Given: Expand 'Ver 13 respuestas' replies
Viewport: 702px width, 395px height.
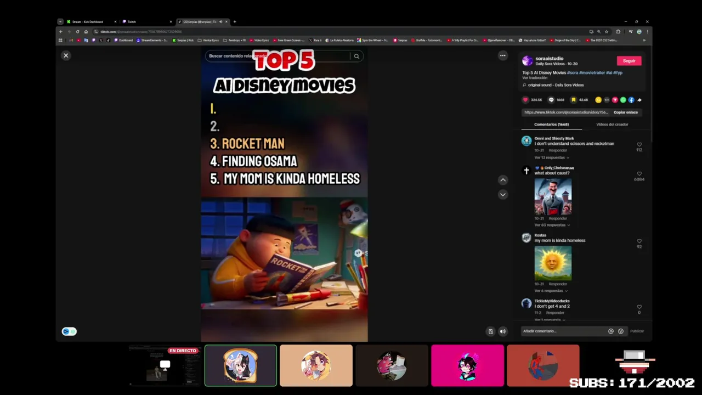Looking at the screenshot, I should 551,157.
